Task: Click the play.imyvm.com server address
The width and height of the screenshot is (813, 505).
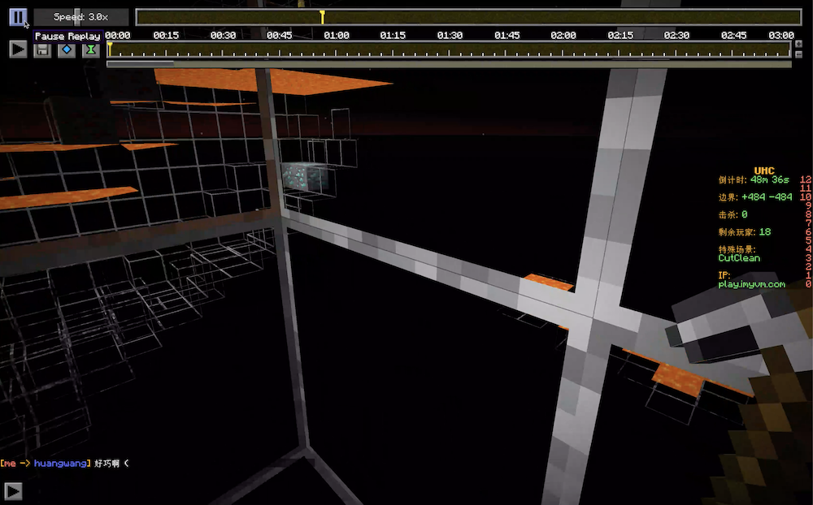Action: (x=751, y=284)
